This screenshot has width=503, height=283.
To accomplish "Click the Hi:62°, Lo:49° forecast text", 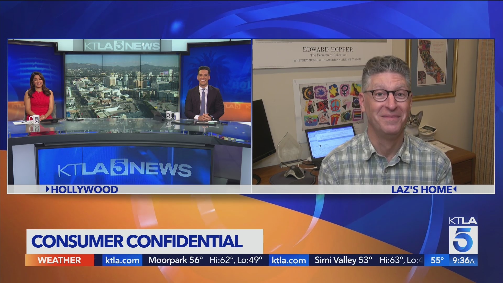I will (236, 260).
